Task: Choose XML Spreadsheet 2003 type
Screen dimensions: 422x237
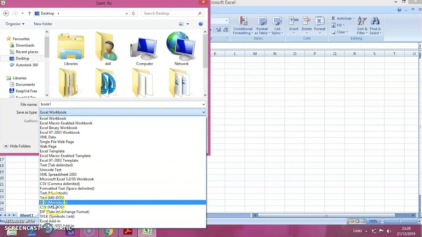Action: point(123,174)
